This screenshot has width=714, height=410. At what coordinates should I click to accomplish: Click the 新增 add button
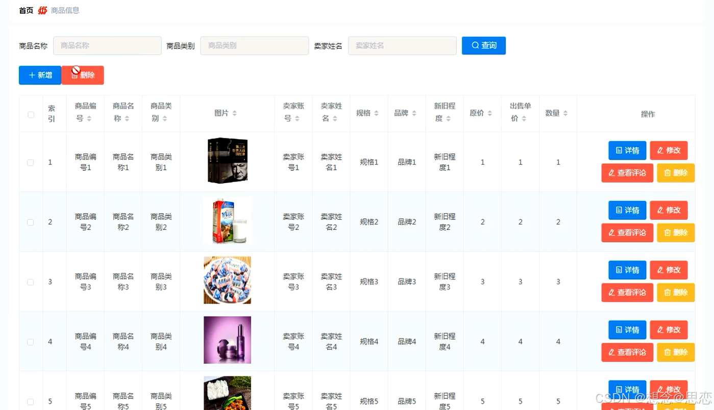[x=40, y=75]
